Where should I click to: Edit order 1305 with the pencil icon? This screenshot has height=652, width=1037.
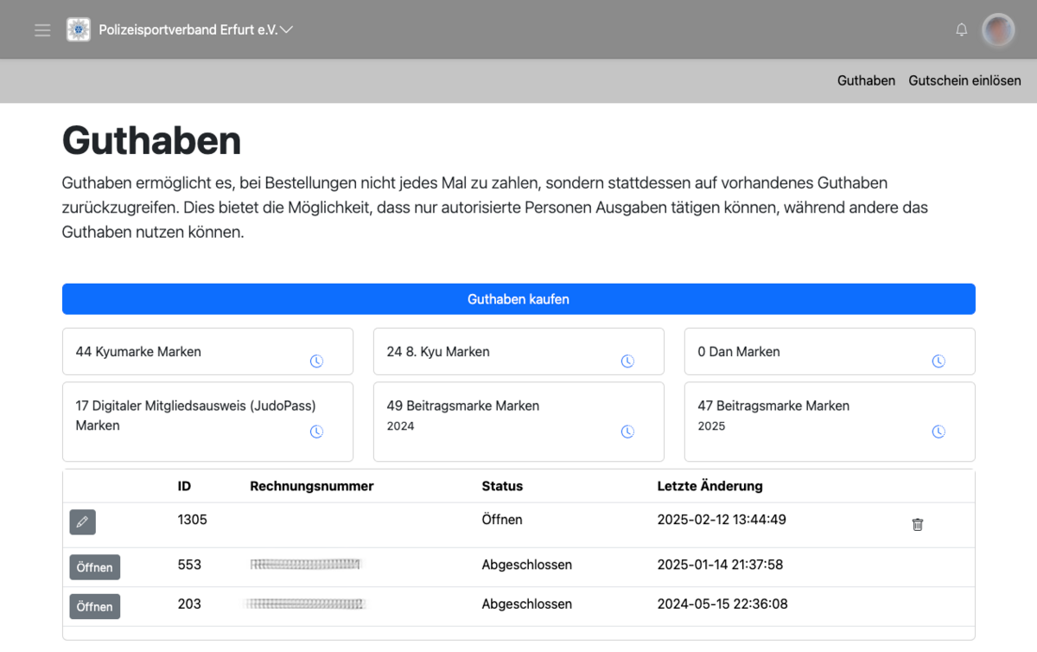point(82,522)
